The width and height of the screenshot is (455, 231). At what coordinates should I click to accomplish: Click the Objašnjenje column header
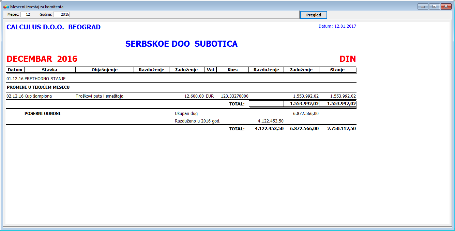click(x=105, y=70)
